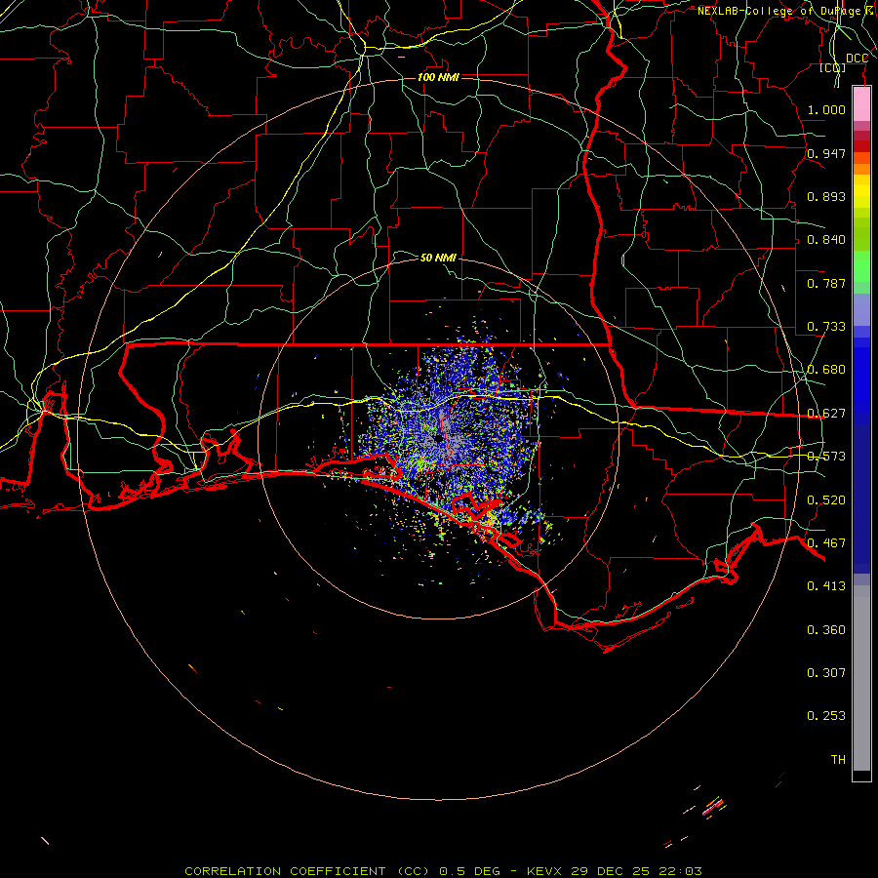Select the 0.467 legend value

pos(826,543)
